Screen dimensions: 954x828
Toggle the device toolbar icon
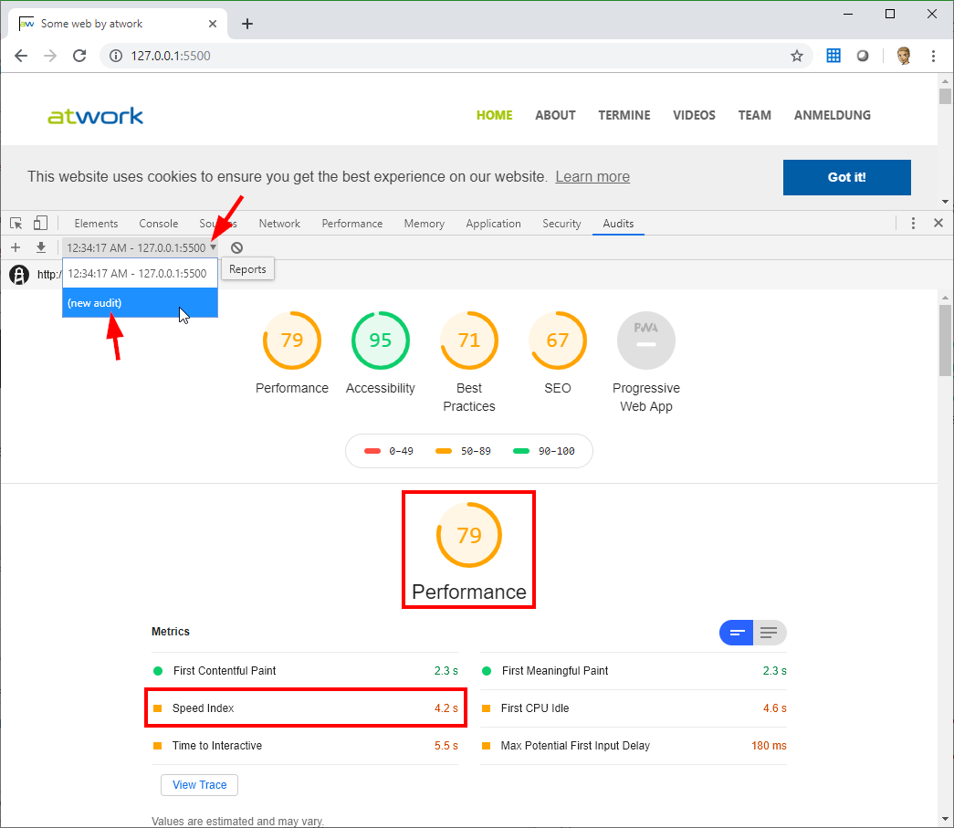[40, 224]
